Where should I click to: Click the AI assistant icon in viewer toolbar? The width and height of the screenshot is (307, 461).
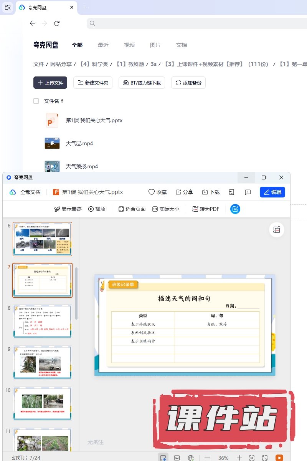click(x=235, y=209)
